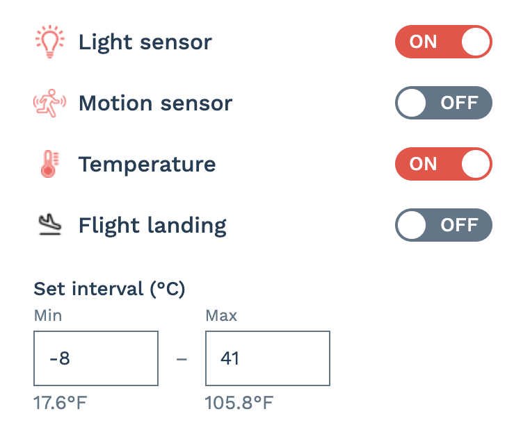Click the Set interval (°C) heading
The height and width of the screenshot is (432, 530).
[x=109, y=289]
